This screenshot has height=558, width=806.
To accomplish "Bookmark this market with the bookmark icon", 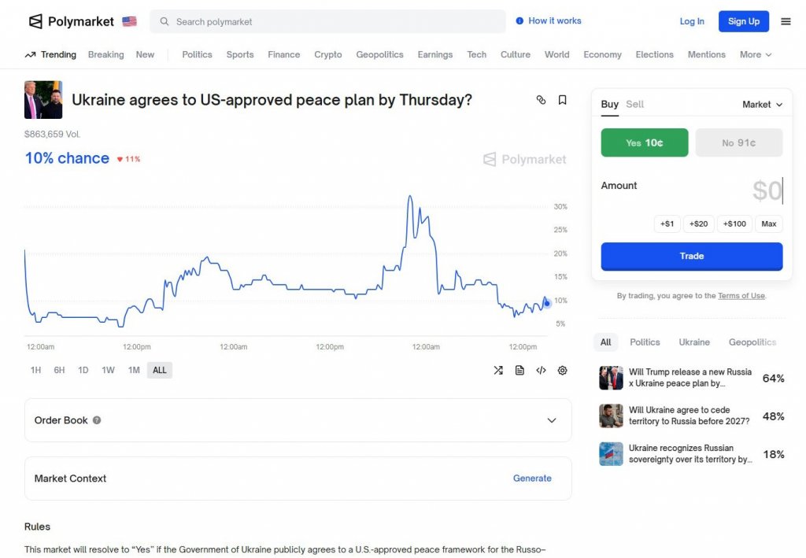I will pos(562,100).
